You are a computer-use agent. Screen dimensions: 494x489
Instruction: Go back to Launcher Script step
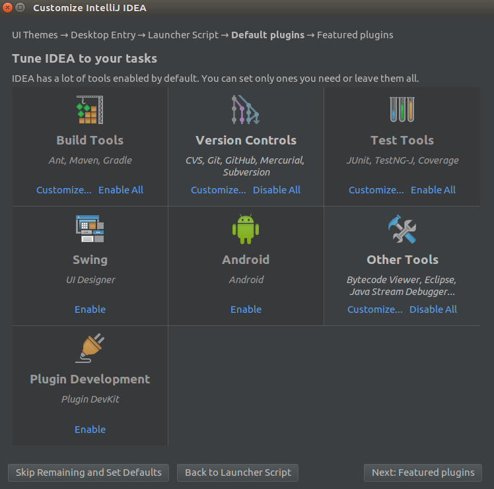pos(238,473)
